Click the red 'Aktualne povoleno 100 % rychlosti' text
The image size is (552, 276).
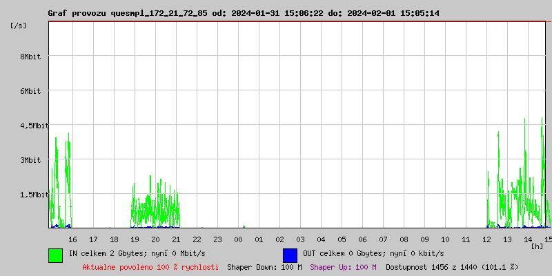tap(150, 266)
